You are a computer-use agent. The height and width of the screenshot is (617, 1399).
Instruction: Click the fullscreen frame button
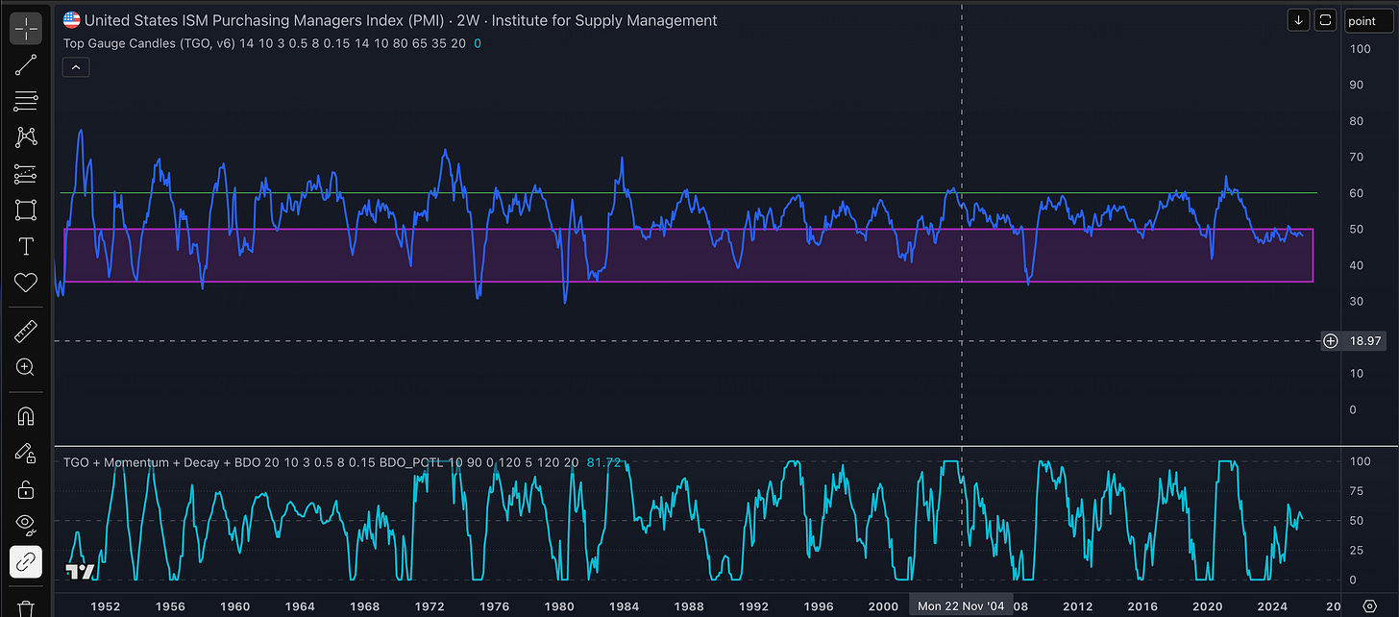point(1326,20)
